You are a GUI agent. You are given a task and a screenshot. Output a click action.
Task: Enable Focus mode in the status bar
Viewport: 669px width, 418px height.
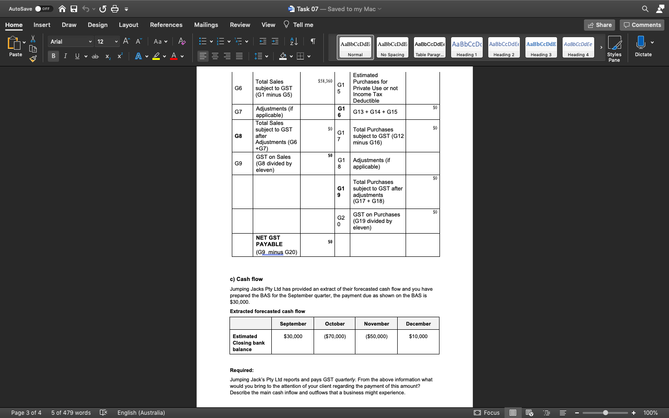pos(488,413)
